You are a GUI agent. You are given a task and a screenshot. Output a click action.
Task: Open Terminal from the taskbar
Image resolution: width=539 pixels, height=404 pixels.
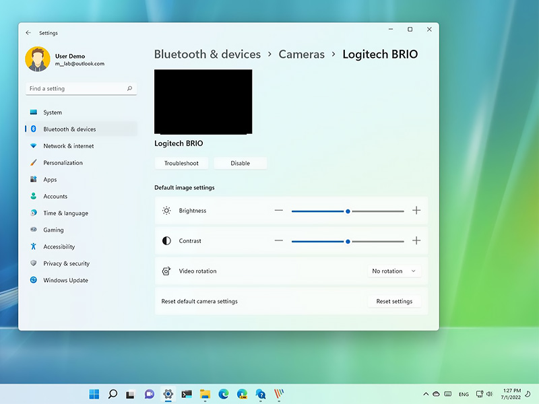(187, 394)
